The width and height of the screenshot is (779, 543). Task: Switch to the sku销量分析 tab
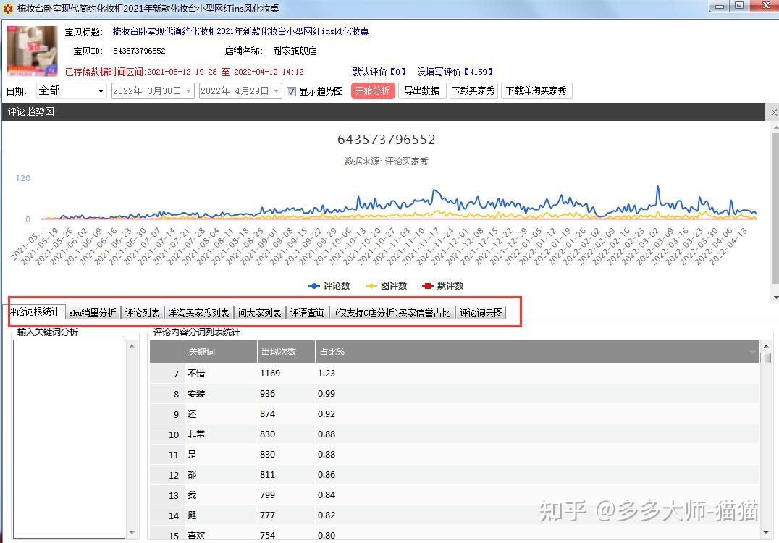coord(93,313)
